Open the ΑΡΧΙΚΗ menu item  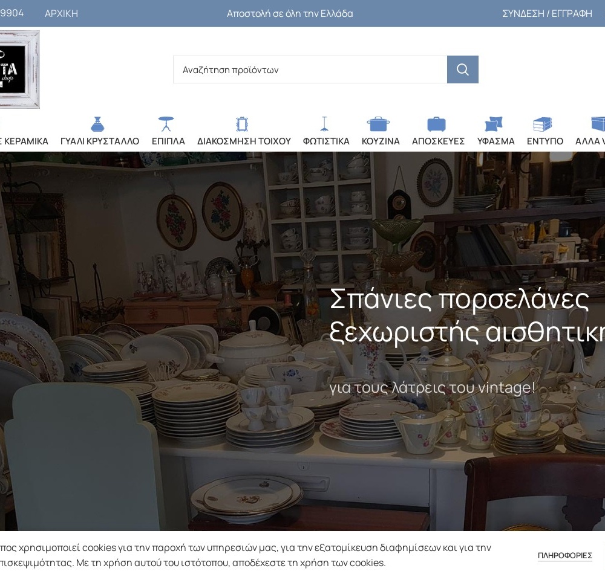click(61, 13)
